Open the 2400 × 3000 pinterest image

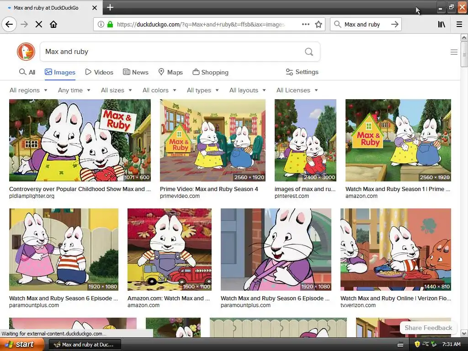pos(305,140)
